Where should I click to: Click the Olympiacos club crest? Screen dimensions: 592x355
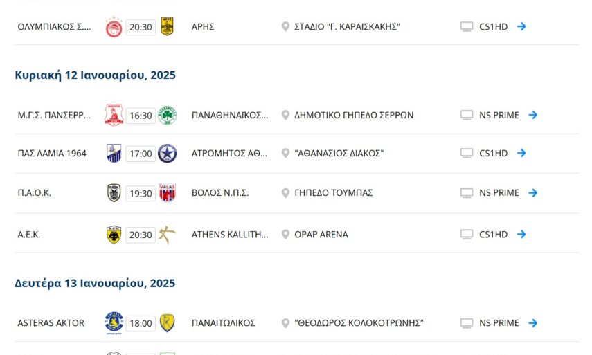114,27
